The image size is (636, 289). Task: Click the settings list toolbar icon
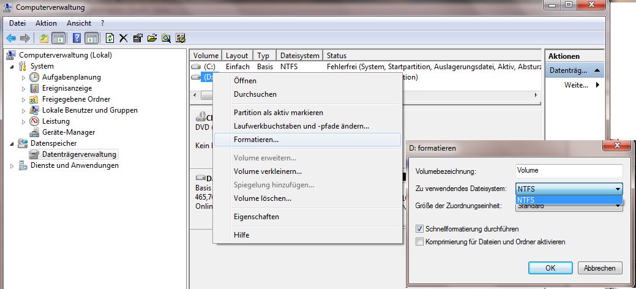(181, 38)
